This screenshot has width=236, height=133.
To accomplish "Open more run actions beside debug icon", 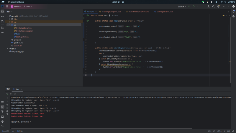I will [x=198, y=7].
